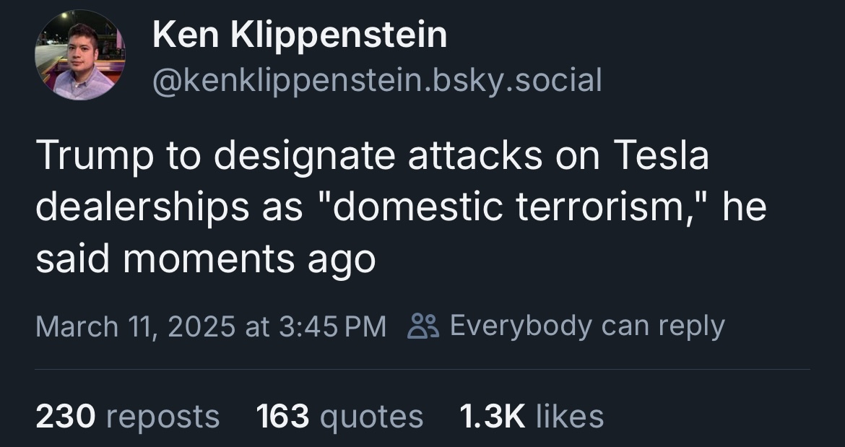Click the 1.3K figure in like count
Image resolution: width=845 pixels, height=447 pixels.
491,416
